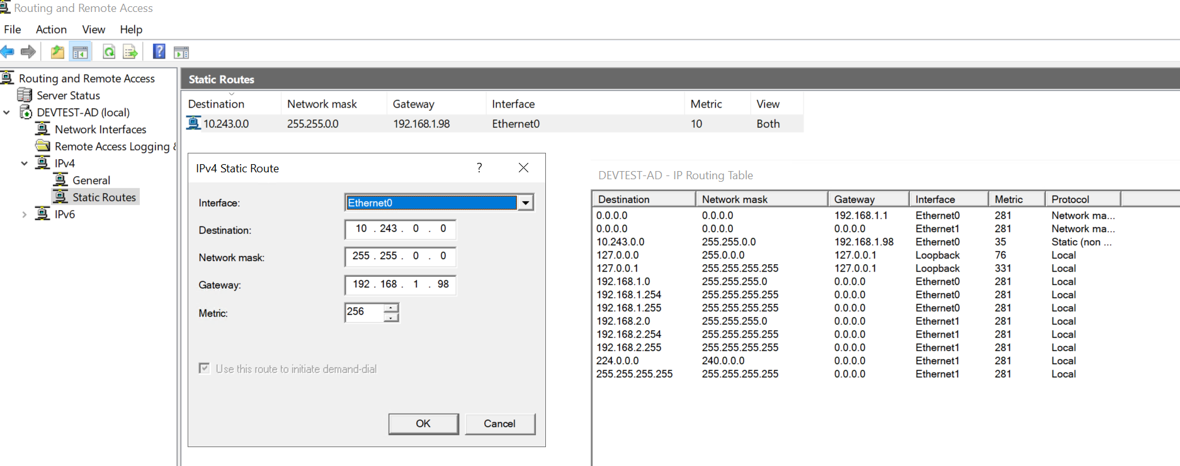This screenshot has height=466, width=1180.
Task: Sort Static Routes by Network mask column
Action: click(334, 104)
